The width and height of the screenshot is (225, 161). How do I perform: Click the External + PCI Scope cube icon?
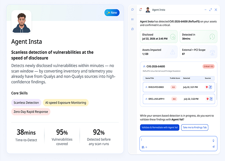pos(212,52)
